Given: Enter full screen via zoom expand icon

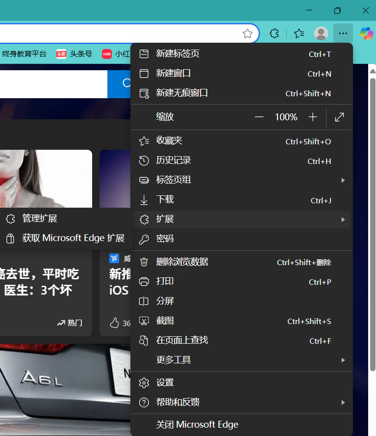Looking at the screenshot, I should (339, 117).
